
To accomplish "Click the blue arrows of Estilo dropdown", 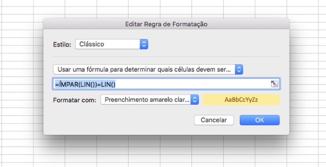I will pyautogui.click(x=144, y=44).
